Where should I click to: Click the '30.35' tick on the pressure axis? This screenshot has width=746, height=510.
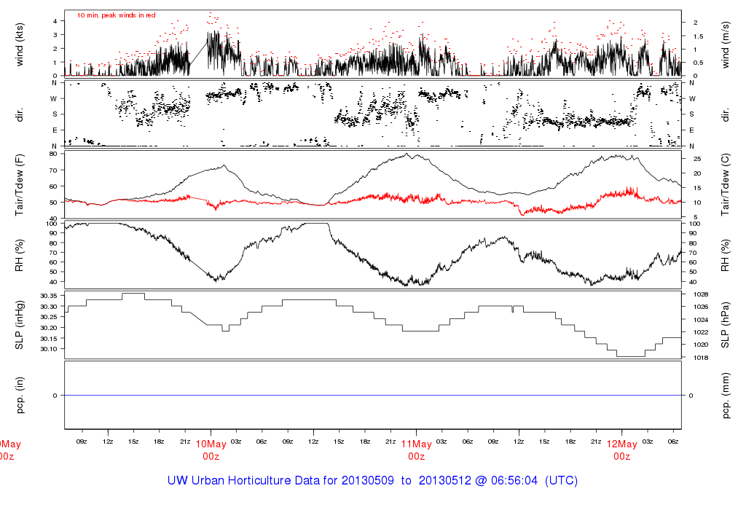[x=51, y=296]
